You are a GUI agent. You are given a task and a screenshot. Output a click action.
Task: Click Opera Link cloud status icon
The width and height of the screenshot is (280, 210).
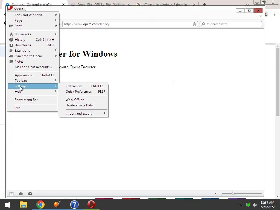(x=21, y=194)
